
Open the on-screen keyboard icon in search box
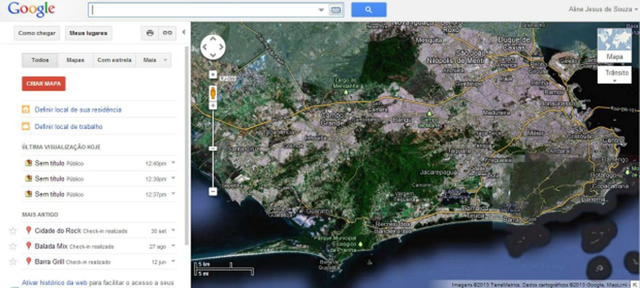pos(336,10)
